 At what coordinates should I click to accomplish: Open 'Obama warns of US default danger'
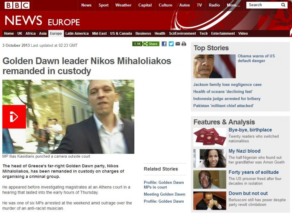click(x=256, y=58)
